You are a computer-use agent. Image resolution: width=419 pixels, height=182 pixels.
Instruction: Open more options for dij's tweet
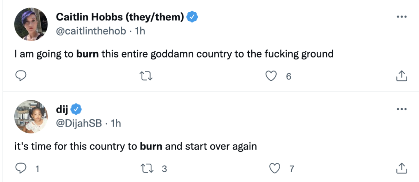[402, 109]
